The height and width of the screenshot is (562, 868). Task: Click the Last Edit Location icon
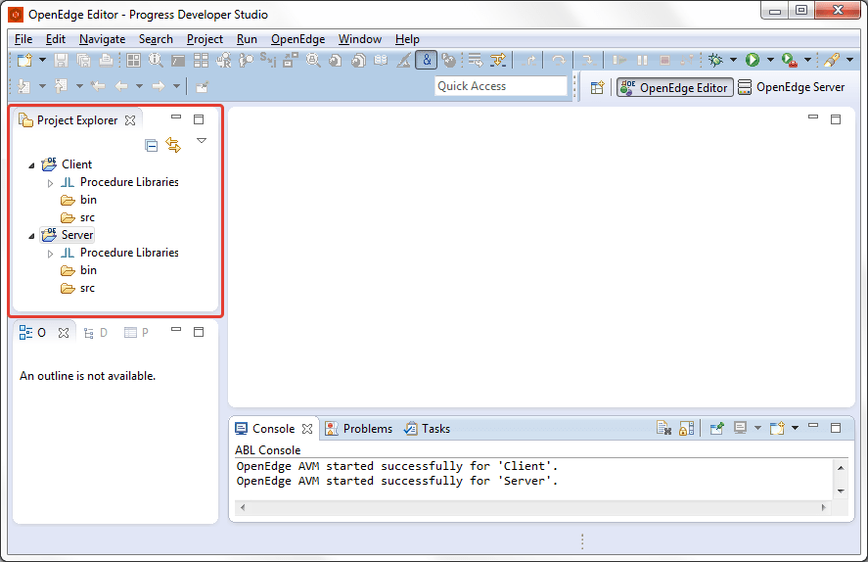pos(98,86)
